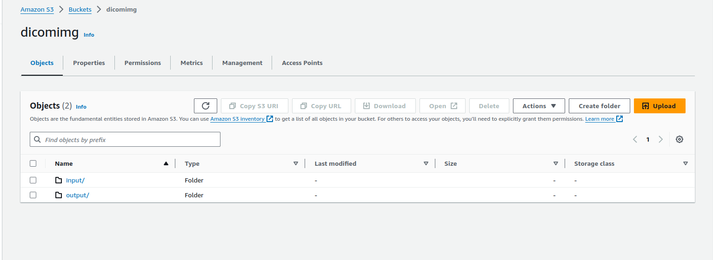Sort by Type column arrow

(x=296, y=163)
